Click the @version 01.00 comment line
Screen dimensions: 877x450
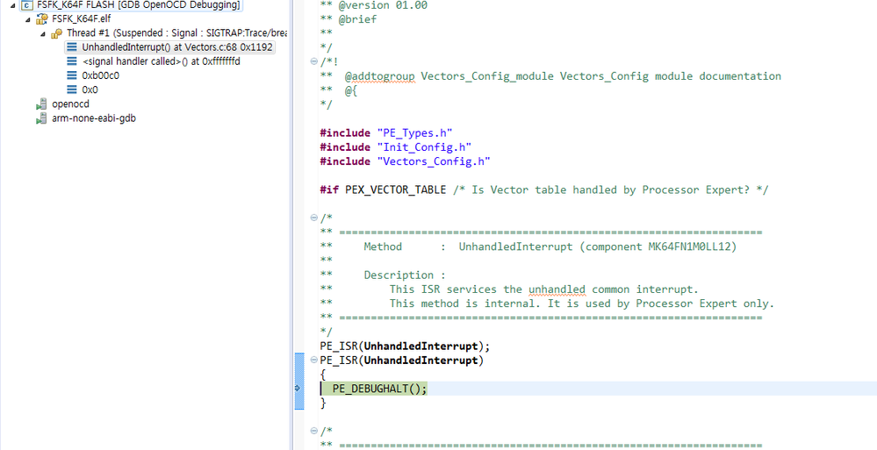pyautogui.click(x=374, y=5)
